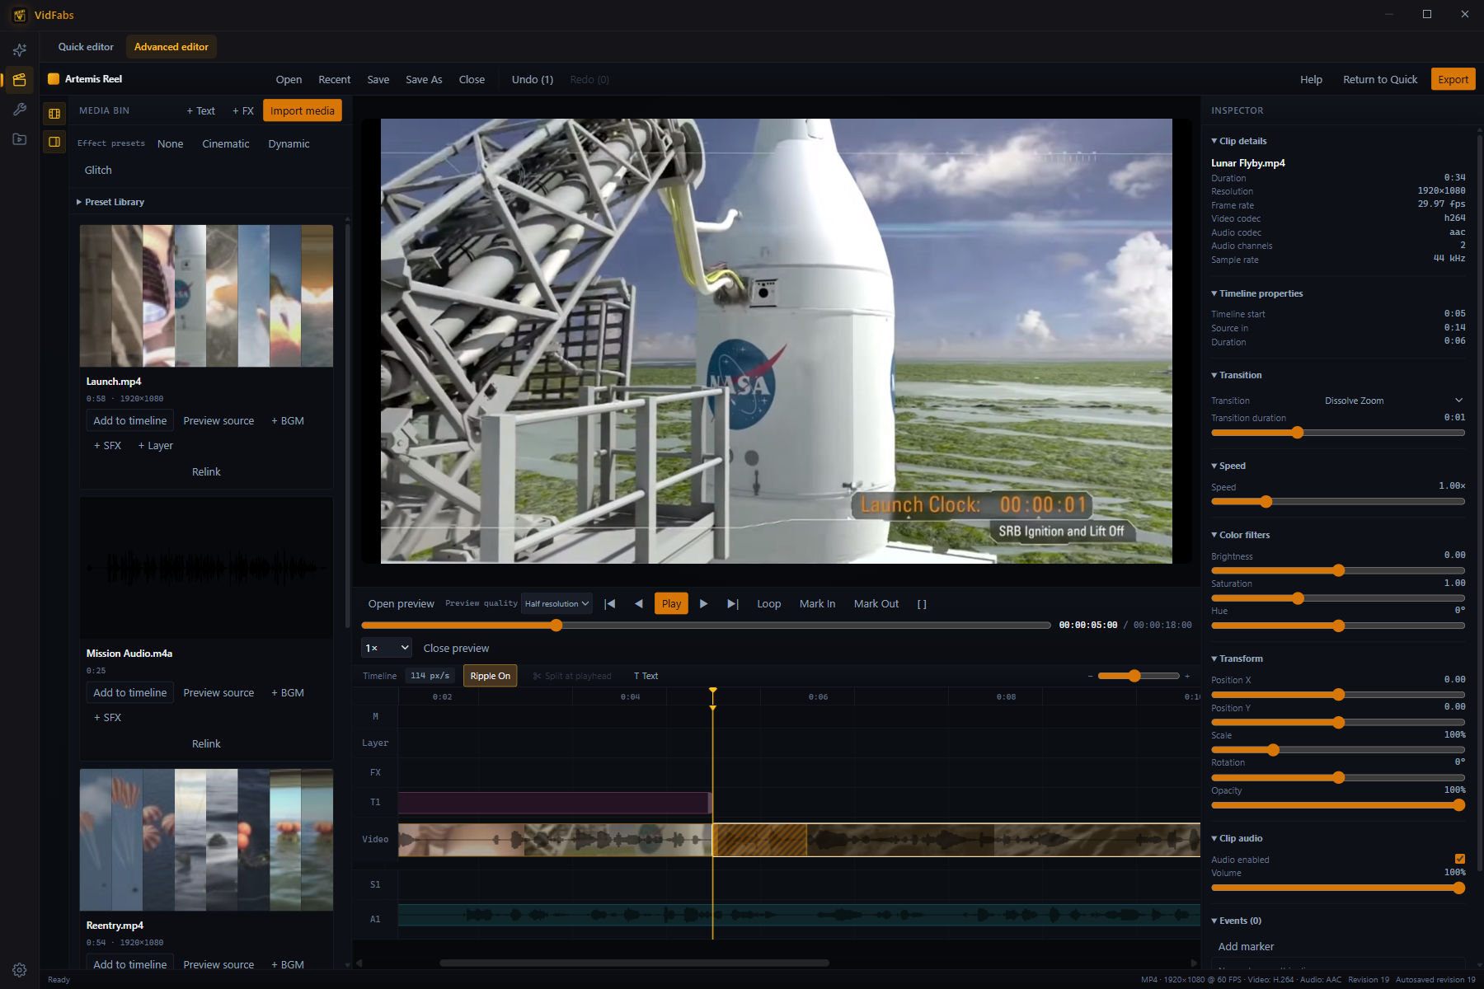Click the VidFabs app logo

20,15
